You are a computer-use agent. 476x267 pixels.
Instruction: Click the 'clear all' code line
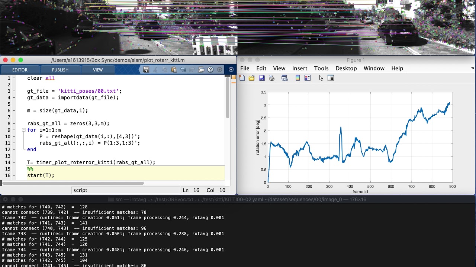41,78
